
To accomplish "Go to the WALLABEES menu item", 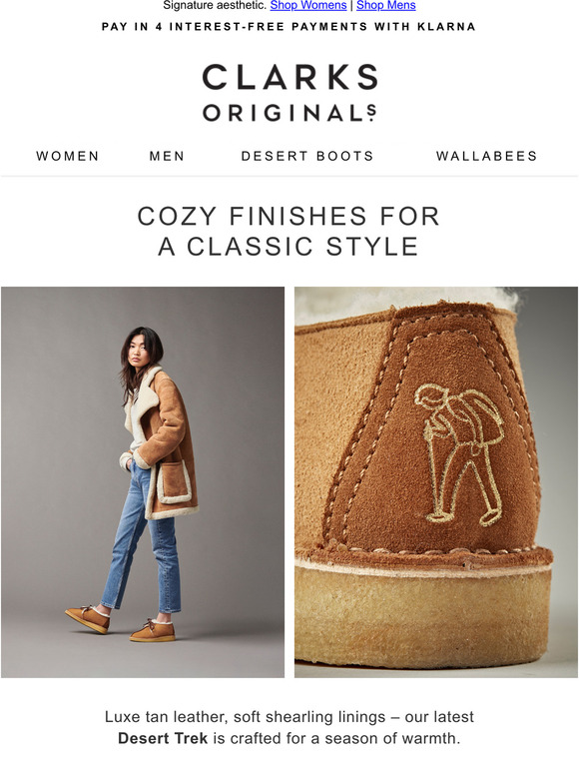I will [487, 156].
